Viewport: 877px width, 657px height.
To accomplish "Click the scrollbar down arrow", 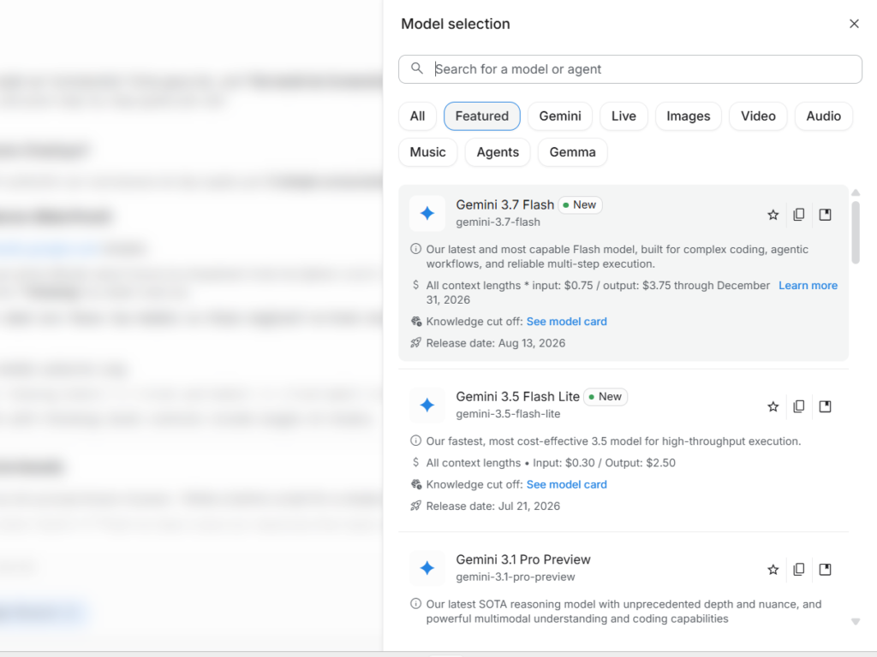I will click(x=856, y=621).
